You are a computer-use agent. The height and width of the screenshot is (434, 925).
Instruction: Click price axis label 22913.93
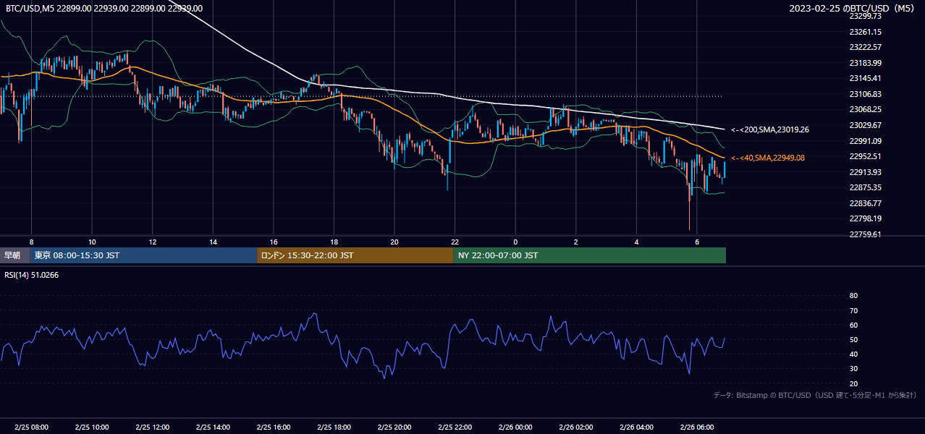(x=865, y=172)
